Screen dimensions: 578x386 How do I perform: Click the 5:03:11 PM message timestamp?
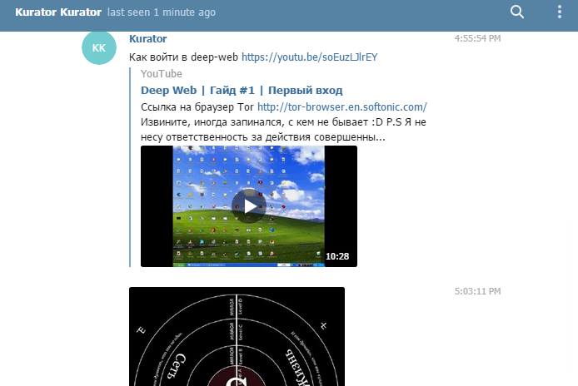(x=477, y=292)
